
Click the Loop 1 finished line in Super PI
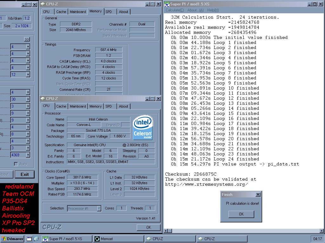[214, 43]
